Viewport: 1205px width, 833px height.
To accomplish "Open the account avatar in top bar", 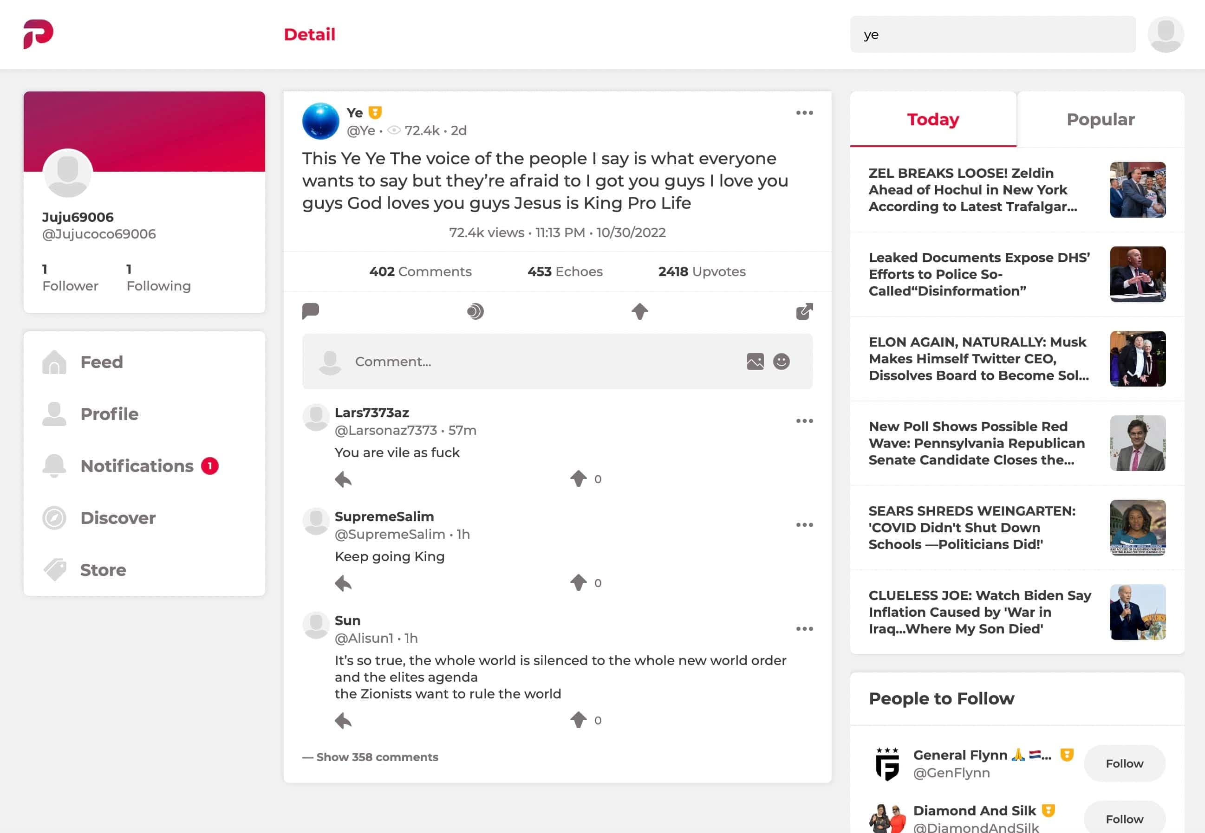I will (x=1166, y=34).
